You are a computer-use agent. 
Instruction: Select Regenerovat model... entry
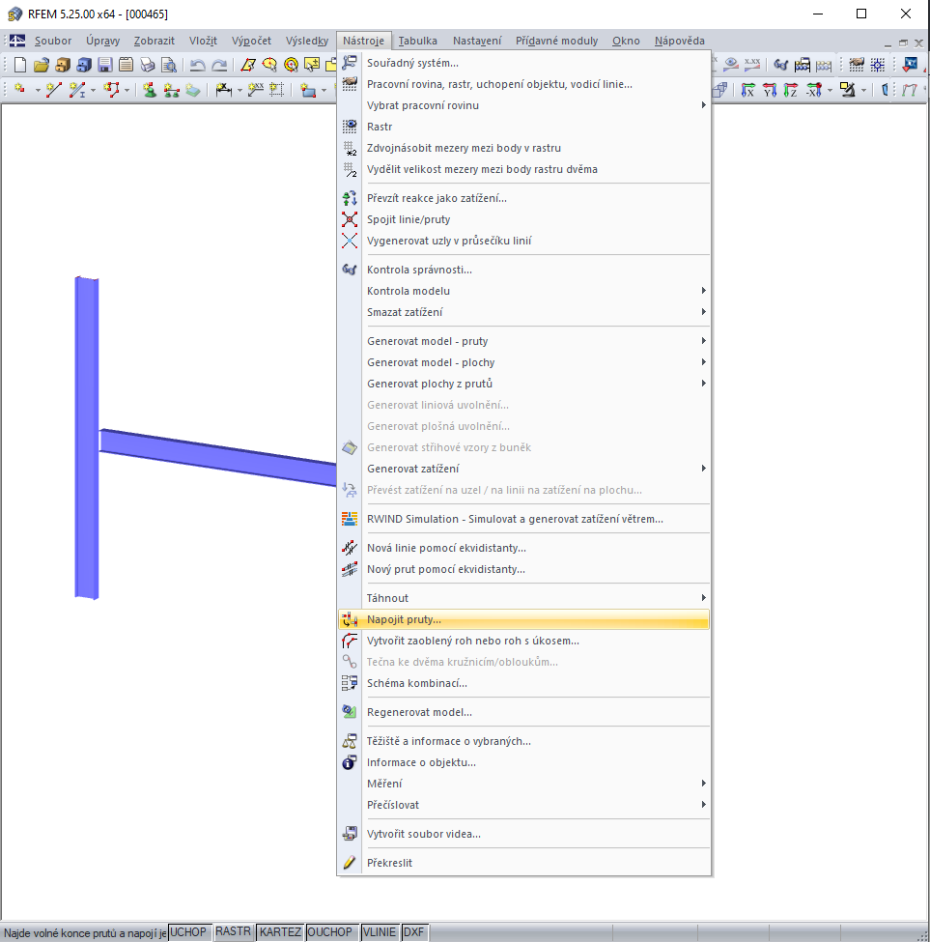(523, 712)
